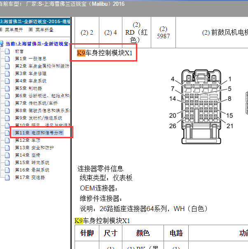Click the K9车身控制模块X1 heading above the diagram
The width and height of the screenshot is (248, 249).
click(105, 53)
